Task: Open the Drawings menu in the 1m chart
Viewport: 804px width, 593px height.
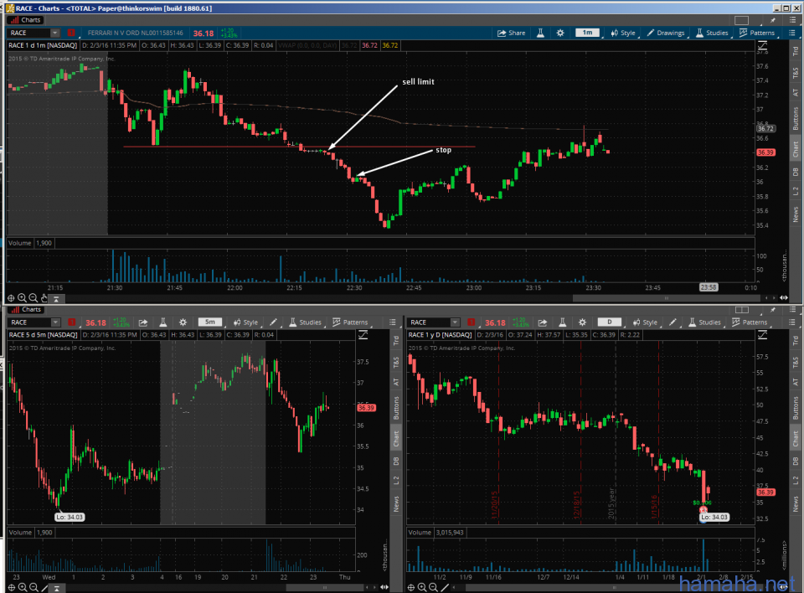Action: tap(666, 33)
